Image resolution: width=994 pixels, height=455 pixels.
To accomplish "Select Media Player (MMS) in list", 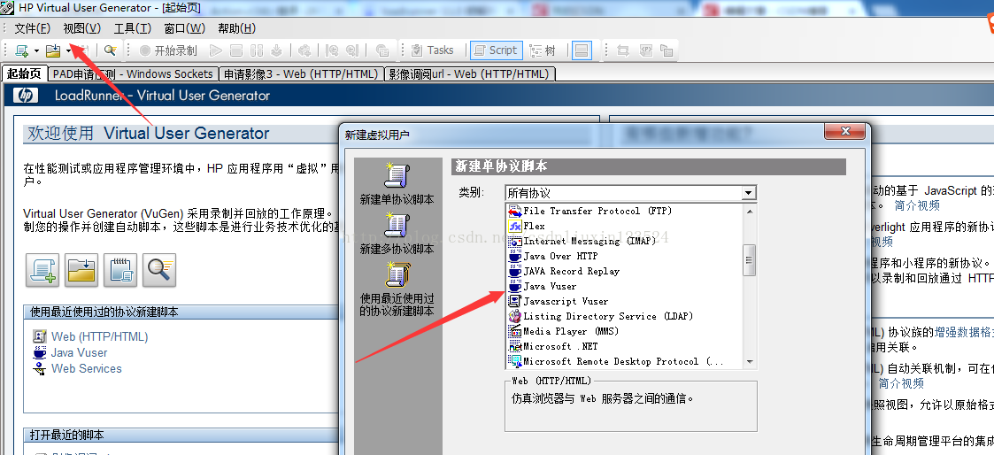I will point(571,331).
